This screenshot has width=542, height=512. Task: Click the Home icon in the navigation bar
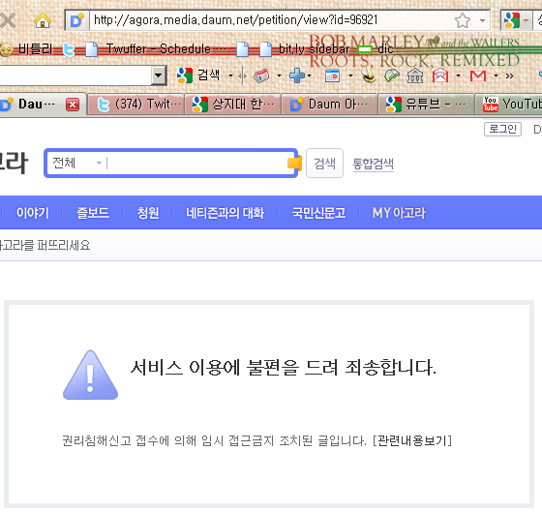click(x=43, y=20)
